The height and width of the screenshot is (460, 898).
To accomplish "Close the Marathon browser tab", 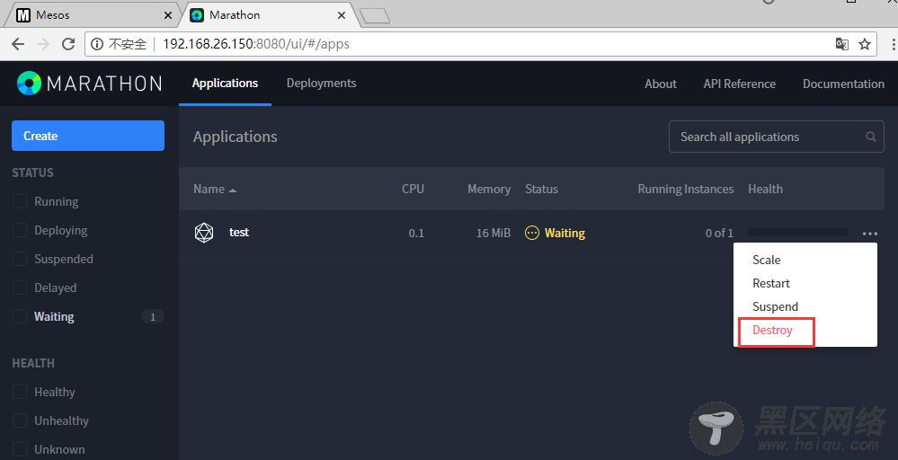I will coord(342,15).
